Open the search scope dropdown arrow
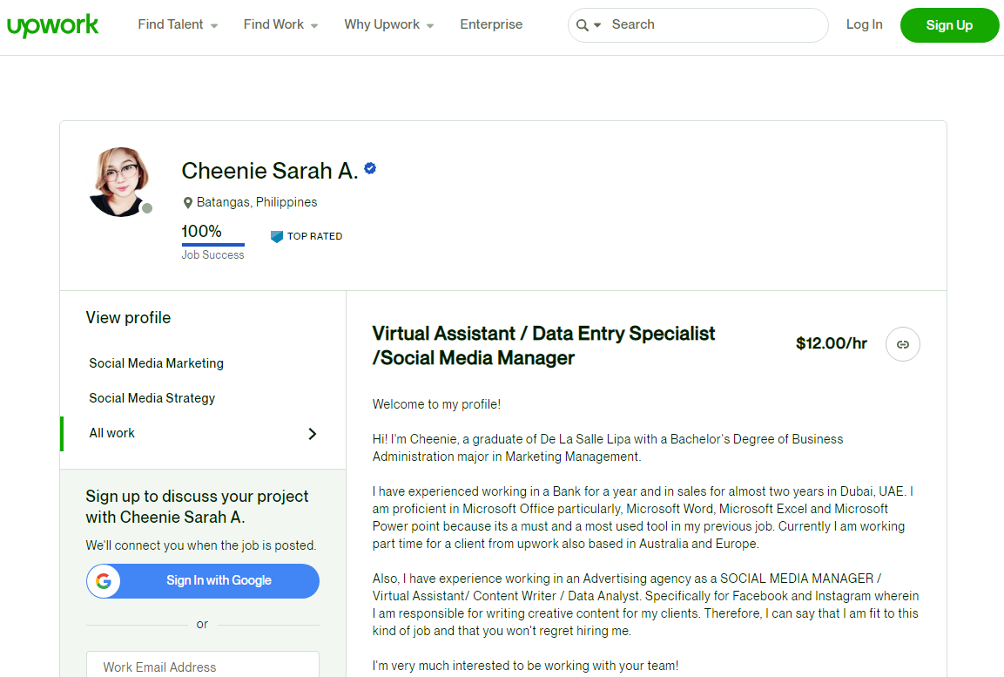Viewport: 1004px width, 677px height. pos(596,26)
